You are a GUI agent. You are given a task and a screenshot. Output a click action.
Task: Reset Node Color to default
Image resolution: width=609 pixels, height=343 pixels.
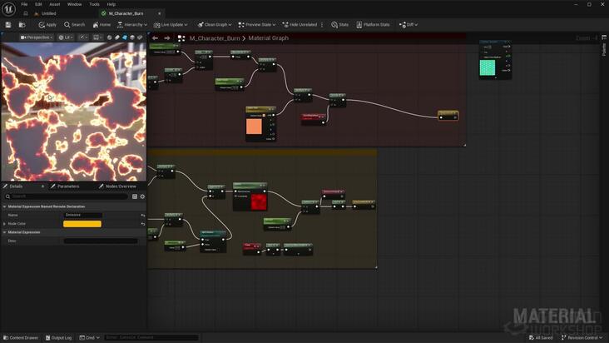click(x=142, y=224)
